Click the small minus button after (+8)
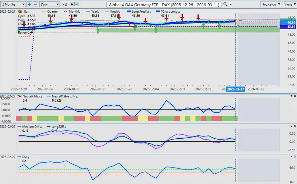Image resolution: width=297 pixels, height=184 pixels. pos(77,4)
